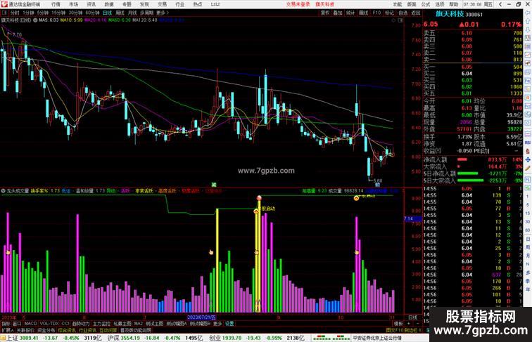Image resolution: width=532 pixels, height=342 pixels.
Task: Switch sub-indicator to VOL-TDX
Action: [49, 324]
